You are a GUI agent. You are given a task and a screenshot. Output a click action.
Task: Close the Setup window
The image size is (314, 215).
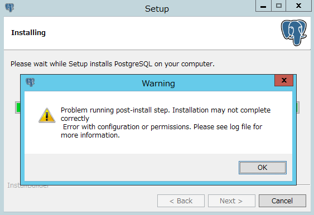[x=298, y=6]
